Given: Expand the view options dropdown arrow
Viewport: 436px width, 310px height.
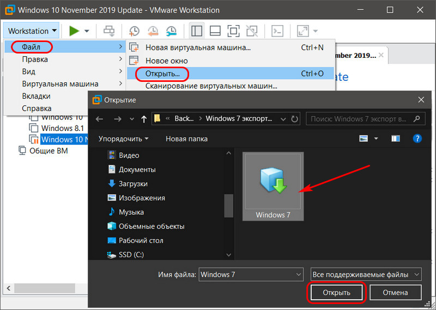Looking at the screenshot, I should point(376,138).
